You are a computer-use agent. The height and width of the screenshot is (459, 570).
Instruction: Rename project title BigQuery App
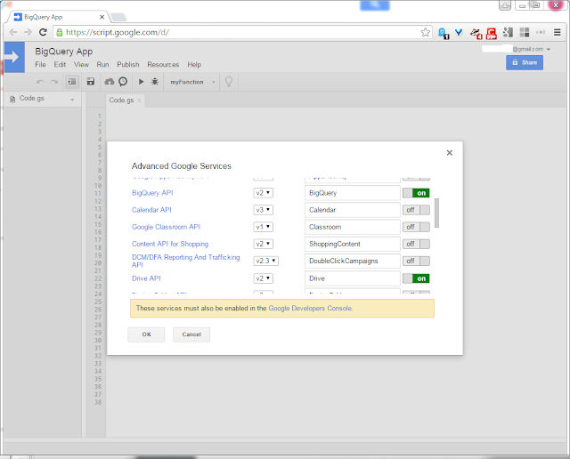click(x=63, y=52)
